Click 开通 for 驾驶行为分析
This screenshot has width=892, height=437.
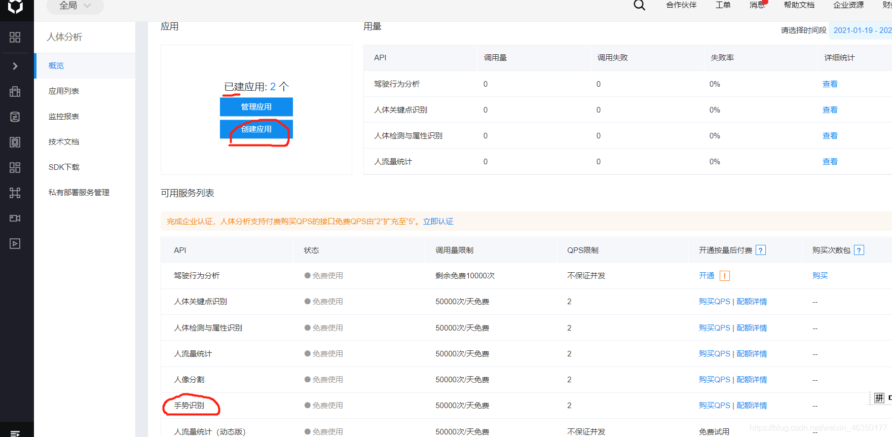(x=707, y=276)
